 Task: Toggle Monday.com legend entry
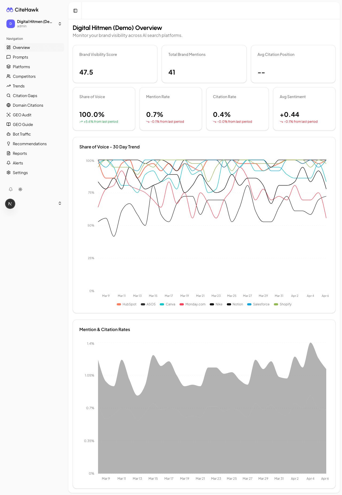(x=193, y=304)
